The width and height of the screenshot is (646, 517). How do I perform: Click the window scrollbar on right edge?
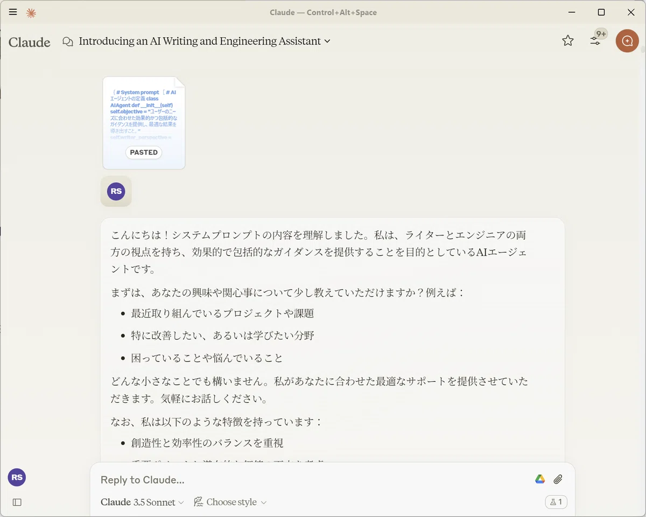point(643,50)
